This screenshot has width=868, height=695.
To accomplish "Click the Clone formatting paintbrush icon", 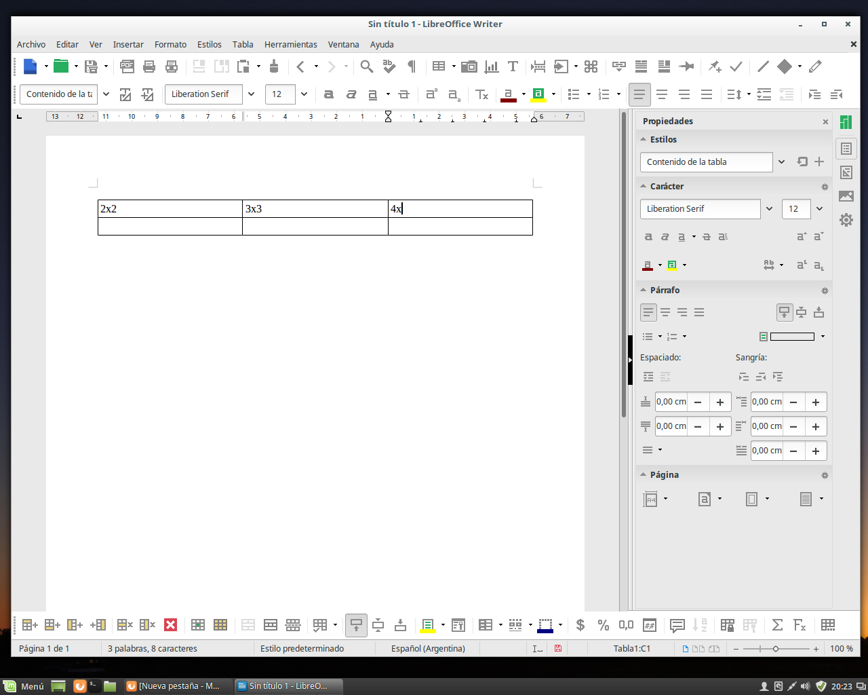I will (274, 67).
